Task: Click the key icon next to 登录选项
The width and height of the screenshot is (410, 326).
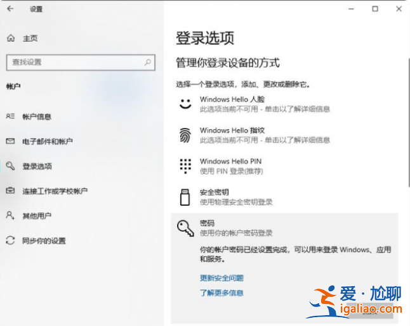Action: (x=10, y=166)
